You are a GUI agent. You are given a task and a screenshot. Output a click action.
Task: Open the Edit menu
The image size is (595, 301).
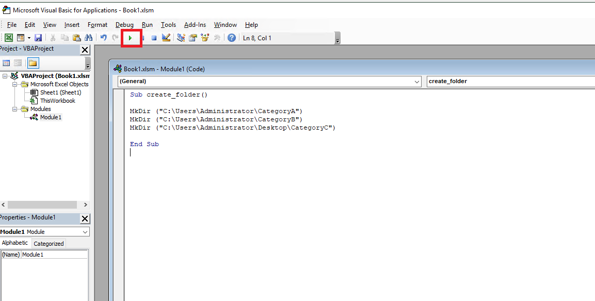click(x=29, y=25)
